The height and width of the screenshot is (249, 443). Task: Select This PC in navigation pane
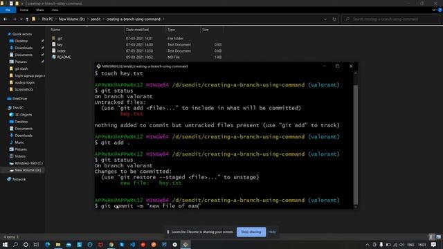coord(18,108)
